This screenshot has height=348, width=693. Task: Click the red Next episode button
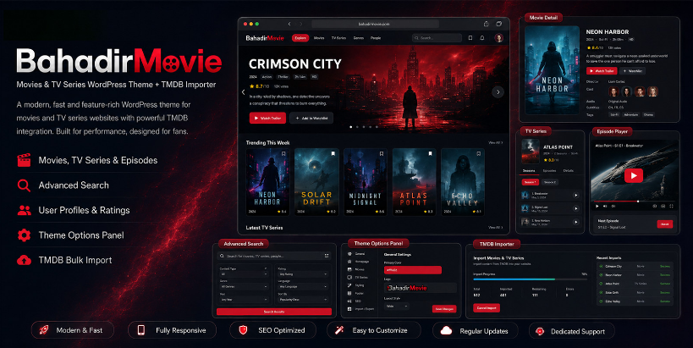(665, 224)
